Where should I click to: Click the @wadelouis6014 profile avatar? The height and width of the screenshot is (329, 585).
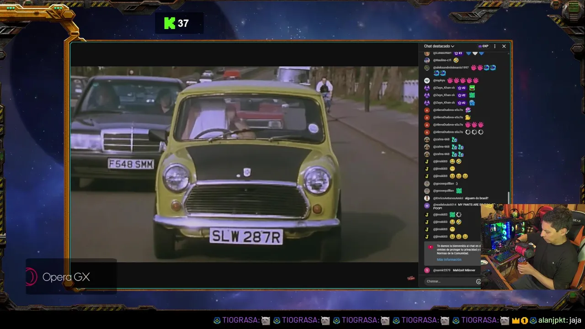click(x=427, y=206)
